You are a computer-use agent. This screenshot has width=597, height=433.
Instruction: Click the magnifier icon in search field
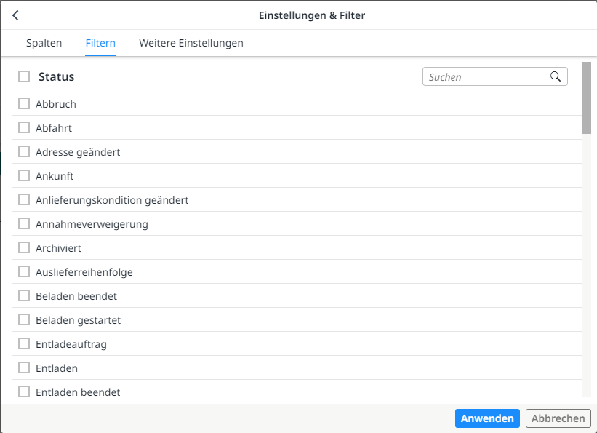[x=556, y=76]
